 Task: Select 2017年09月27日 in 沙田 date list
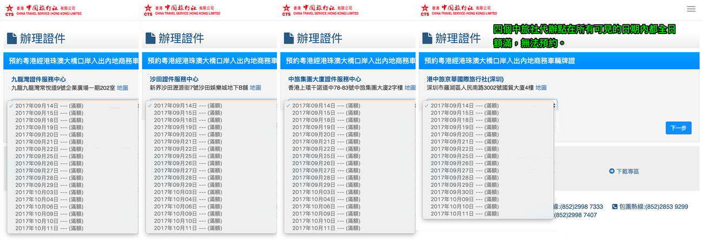coord(211,171)
